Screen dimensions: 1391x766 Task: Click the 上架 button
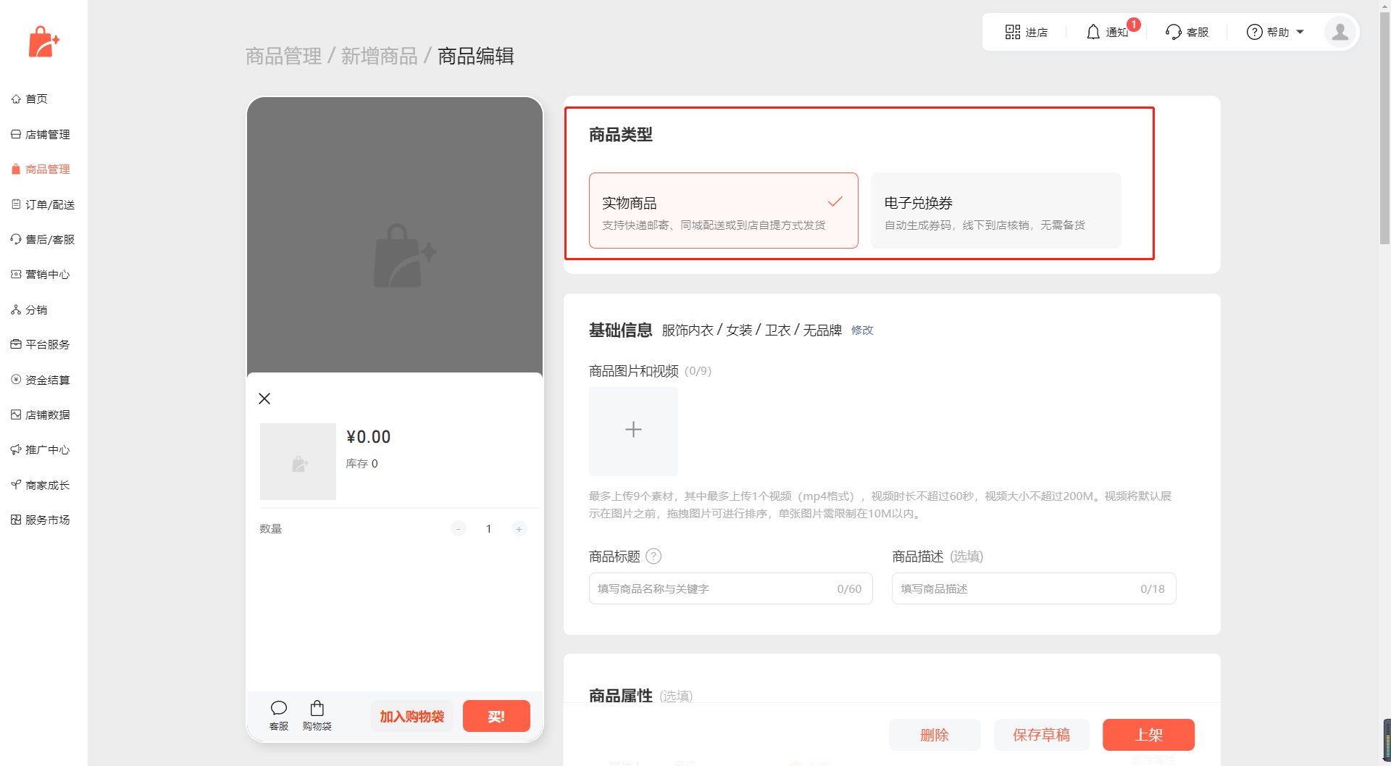point(1148,735)
